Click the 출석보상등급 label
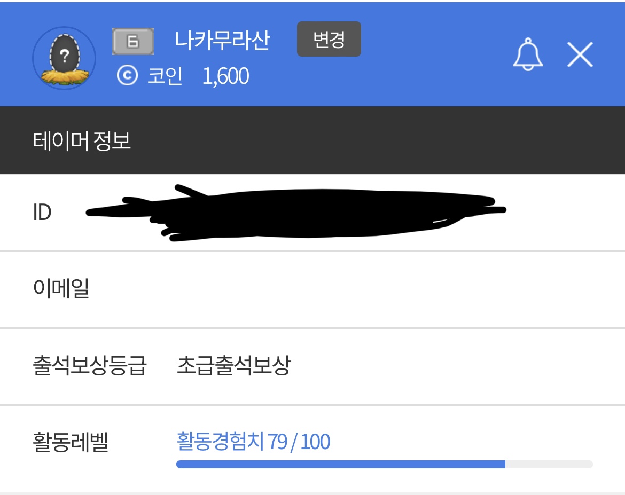This screenshot has height=495, width=625. (89, 366)
